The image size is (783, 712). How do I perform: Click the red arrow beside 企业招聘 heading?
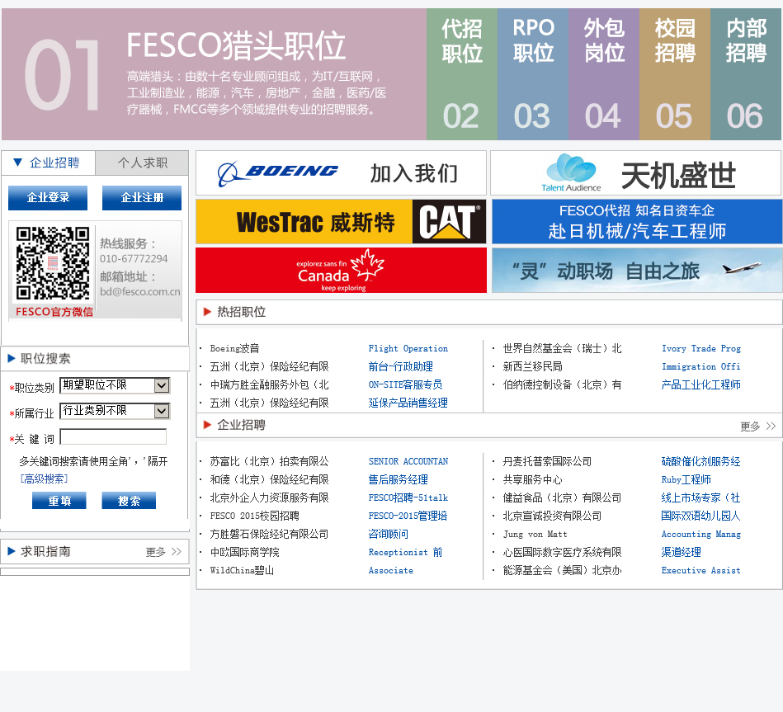[x=207, y=425]
